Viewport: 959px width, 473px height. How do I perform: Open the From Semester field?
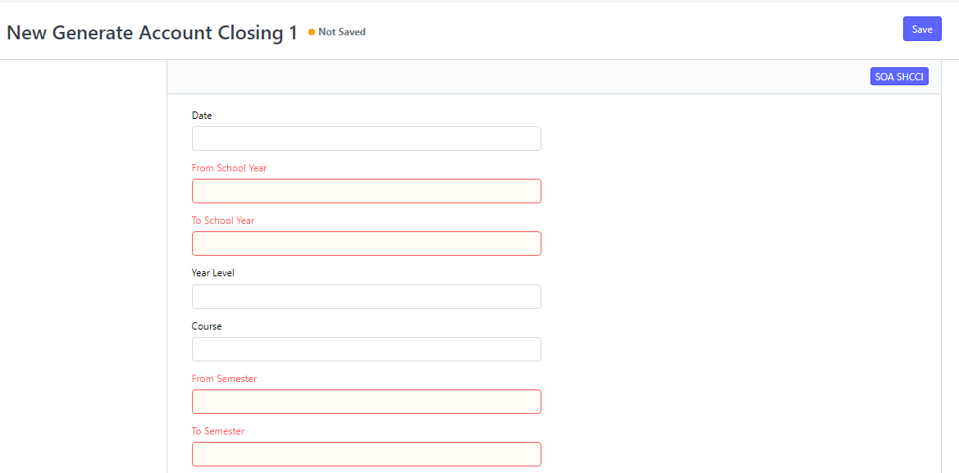tap(366, 402)
